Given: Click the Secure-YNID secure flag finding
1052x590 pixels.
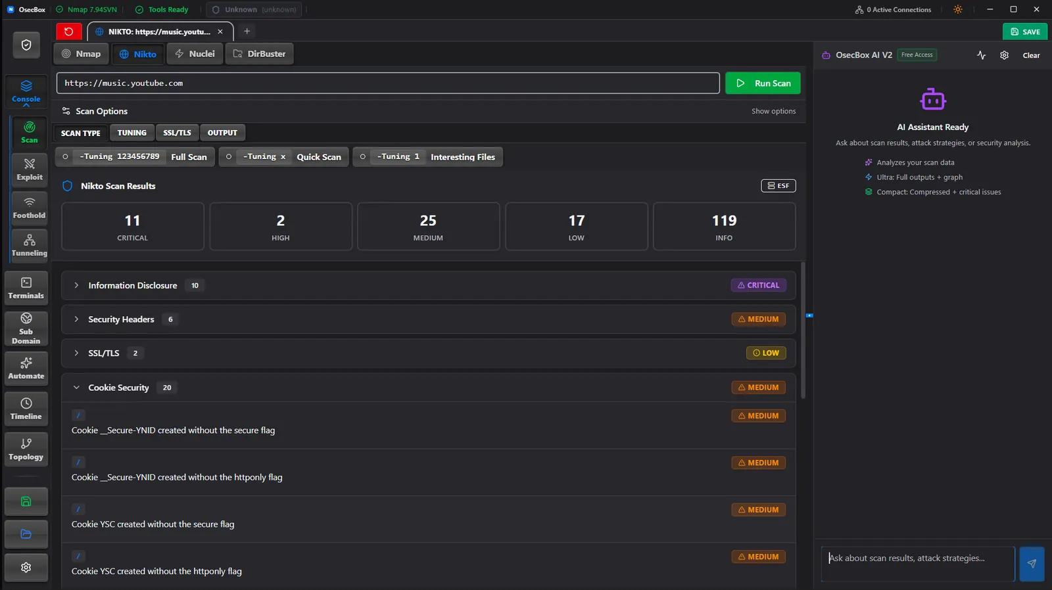Looking at the screenshot, I should point(428,426).
